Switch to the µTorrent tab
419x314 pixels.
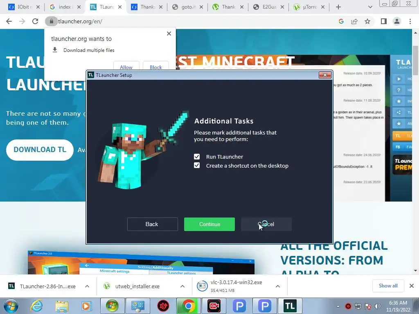309,7
